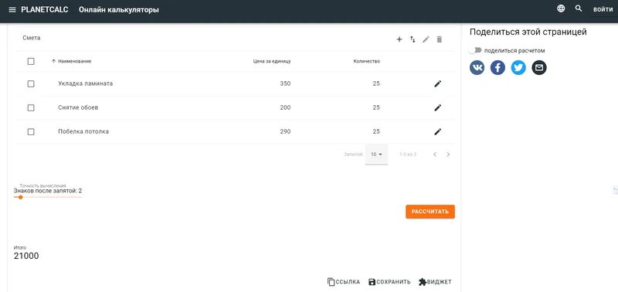The width and height of the screenshot is (618, 292).
Task: Go to next table page
Action: click(448, 154)
